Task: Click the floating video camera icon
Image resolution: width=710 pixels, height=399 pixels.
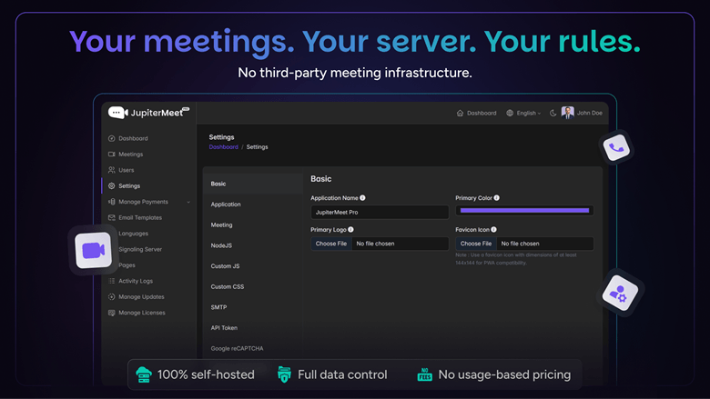Action: click(93, 250)
